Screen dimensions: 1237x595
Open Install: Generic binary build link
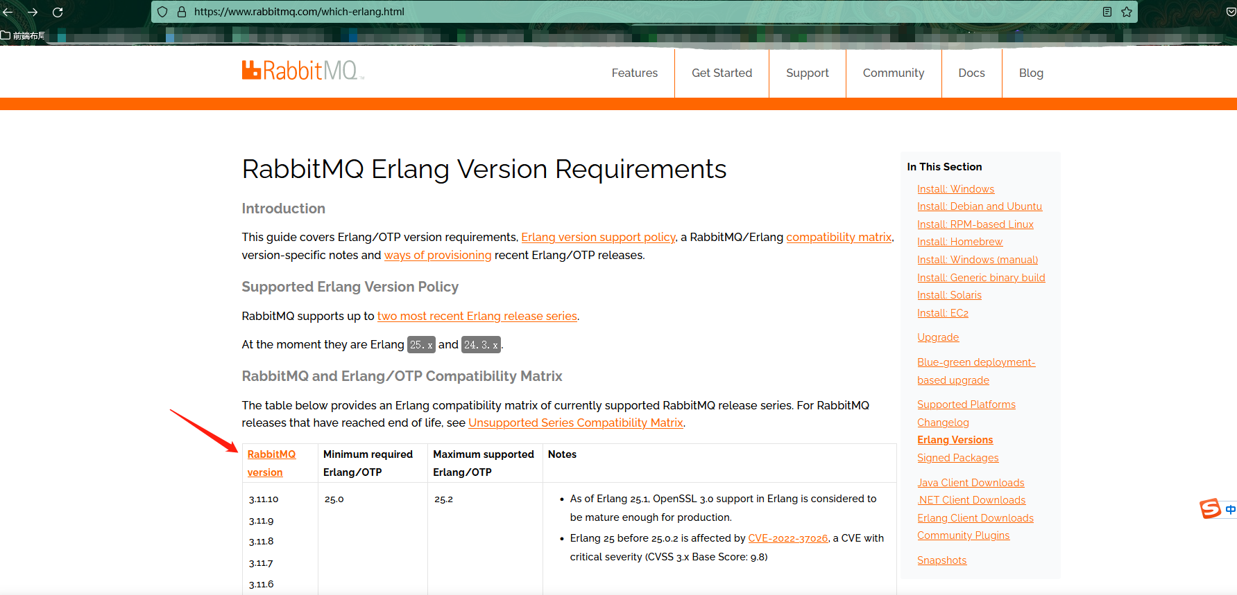(x=981, y=278)
